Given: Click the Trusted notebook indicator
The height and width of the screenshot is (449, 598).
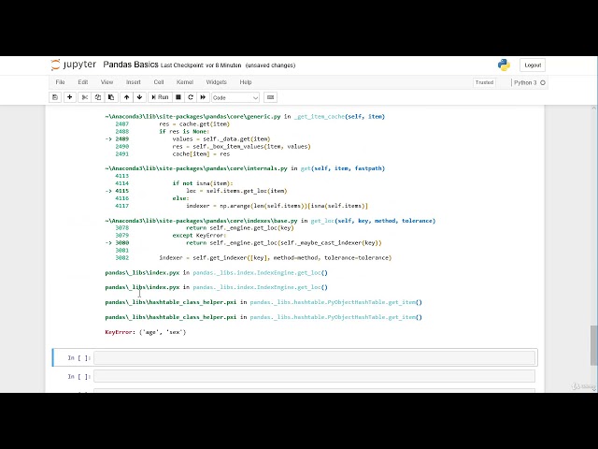Looking at the screenshot, I should pos(484,82).
